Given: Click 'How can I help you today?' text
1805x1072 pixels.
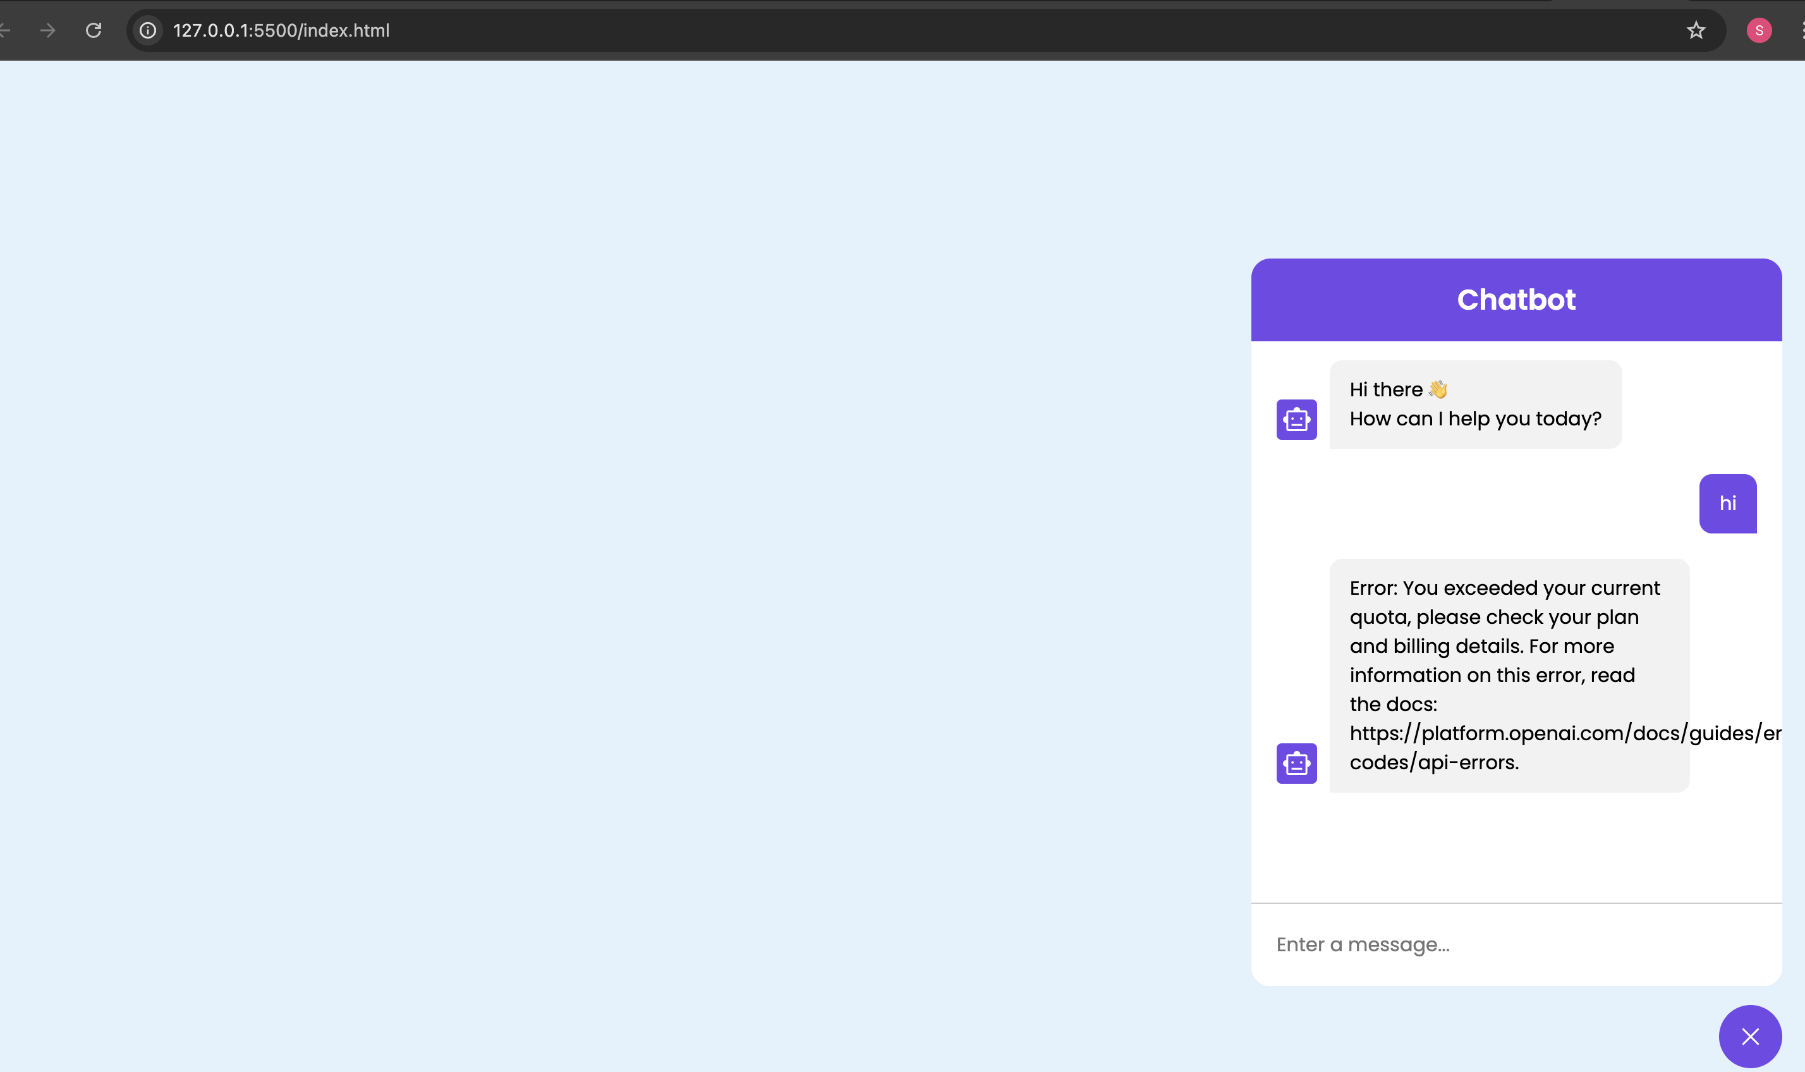Looking at the screenshot, I should pyautogui.click(x=1475, y=419).
